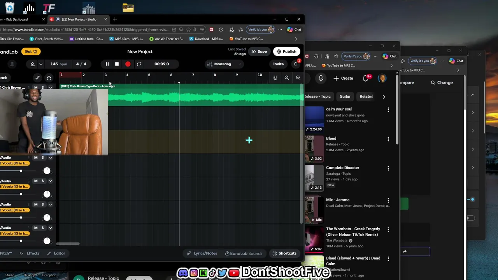This screenshot has height=280, width=498.
Task: Expand the fourth Voice/Audio track chevron
Action: point(50,204)
